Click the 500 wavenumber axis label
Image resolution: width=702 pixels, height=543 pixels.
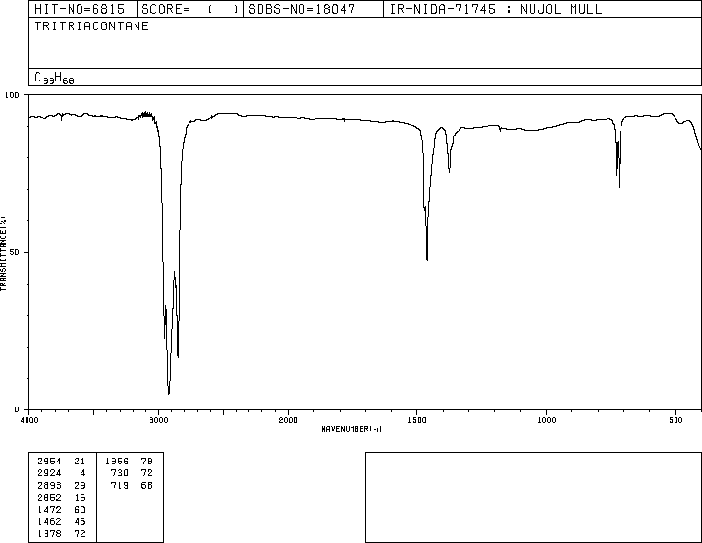[x=675, y=420]
